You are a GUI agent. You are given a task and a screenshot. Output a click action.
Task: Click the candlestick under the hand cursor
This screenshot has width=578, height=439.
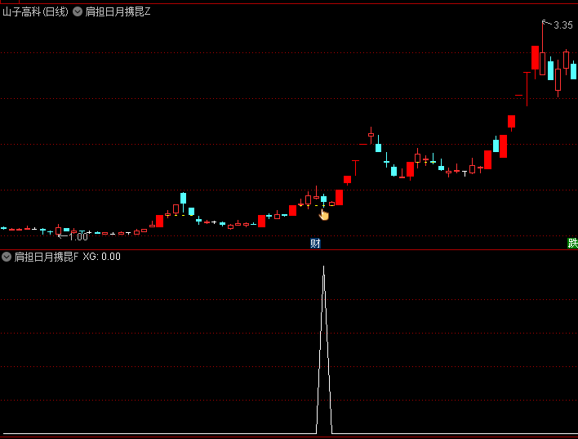323,199
